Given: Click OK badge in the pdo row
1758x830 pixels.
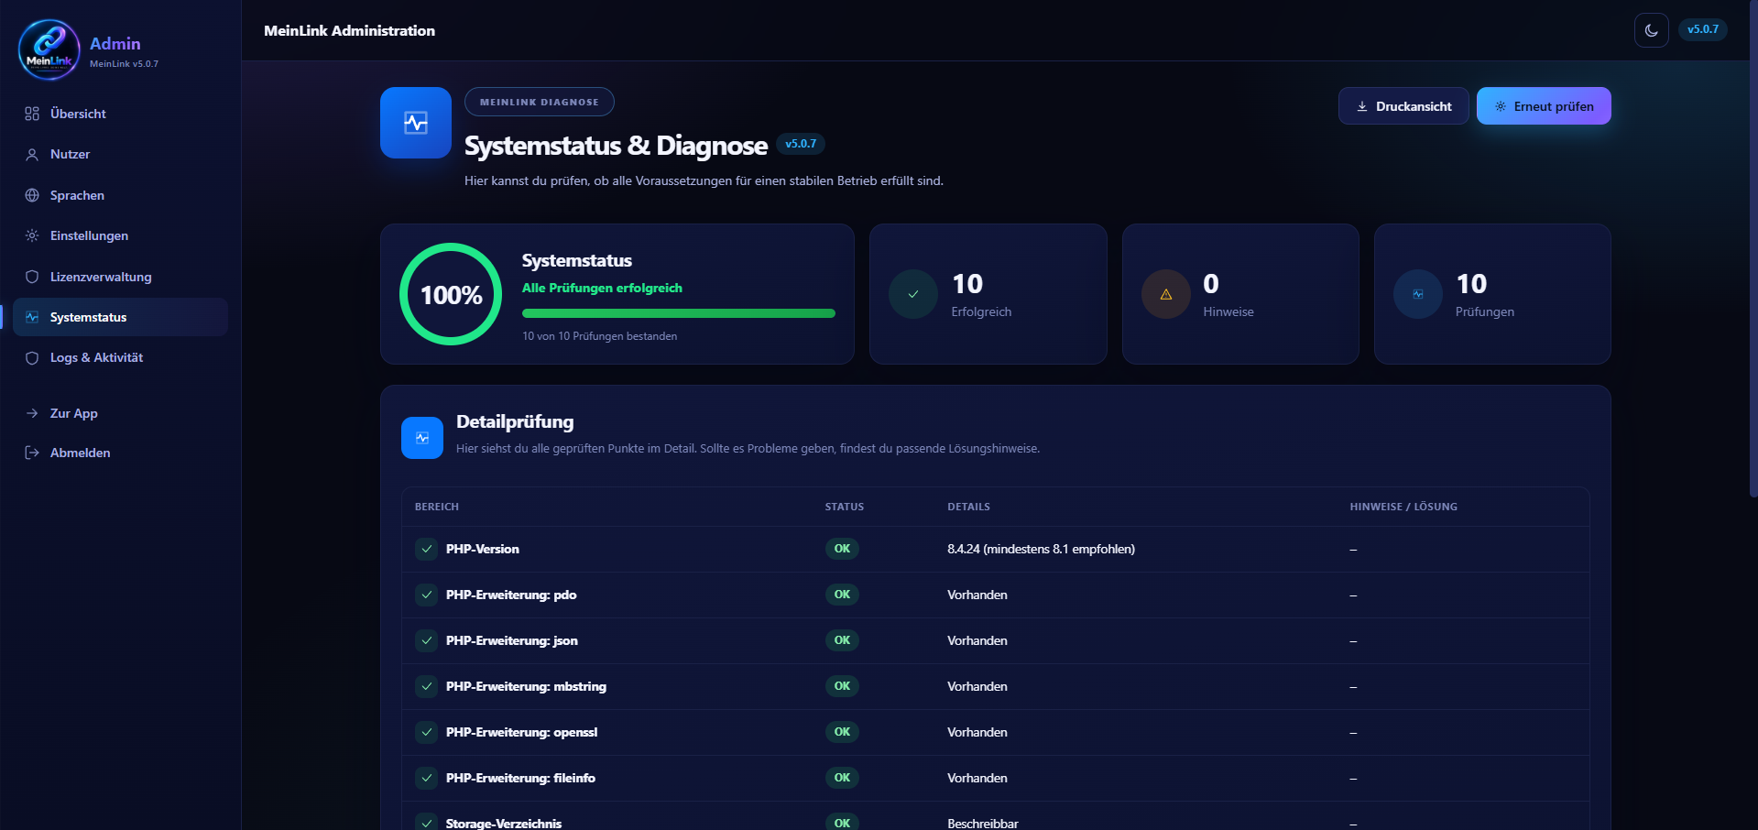Looking at the screenshot, I should coord(842,595).
